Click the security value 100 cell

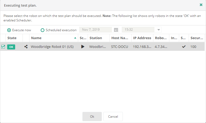[193, 47]
